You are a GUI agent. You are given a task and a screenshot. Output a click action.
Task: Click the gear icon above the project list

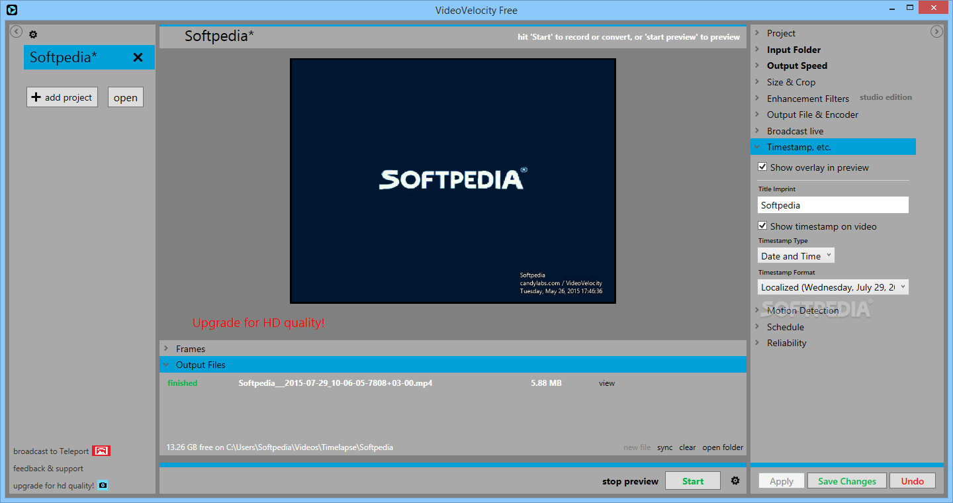coord(33,34)
